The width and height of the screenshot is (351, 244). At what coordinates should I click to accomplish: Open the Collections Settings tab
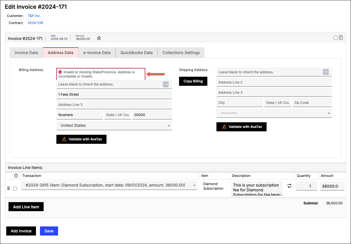[181, 53]
